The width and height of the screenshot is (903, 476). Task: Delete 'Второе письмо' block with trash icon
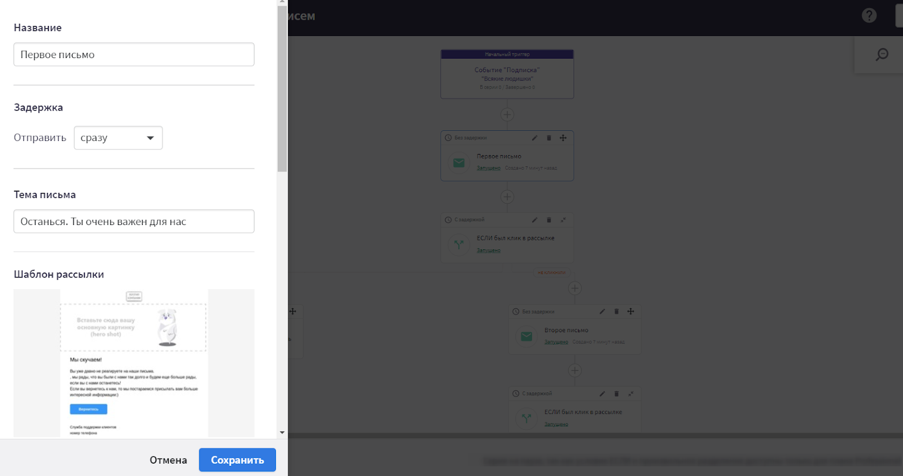click(616, 311)
